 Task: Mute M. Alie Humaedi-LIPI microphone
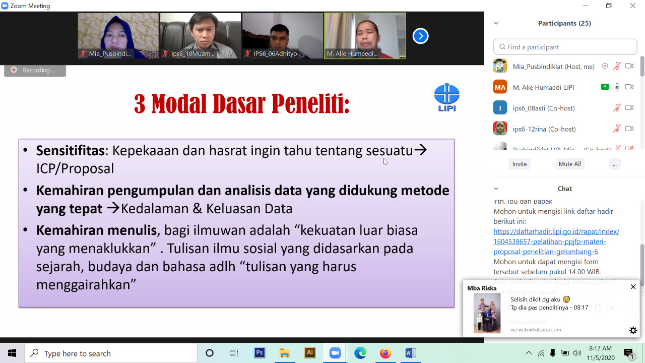(617, 87)
